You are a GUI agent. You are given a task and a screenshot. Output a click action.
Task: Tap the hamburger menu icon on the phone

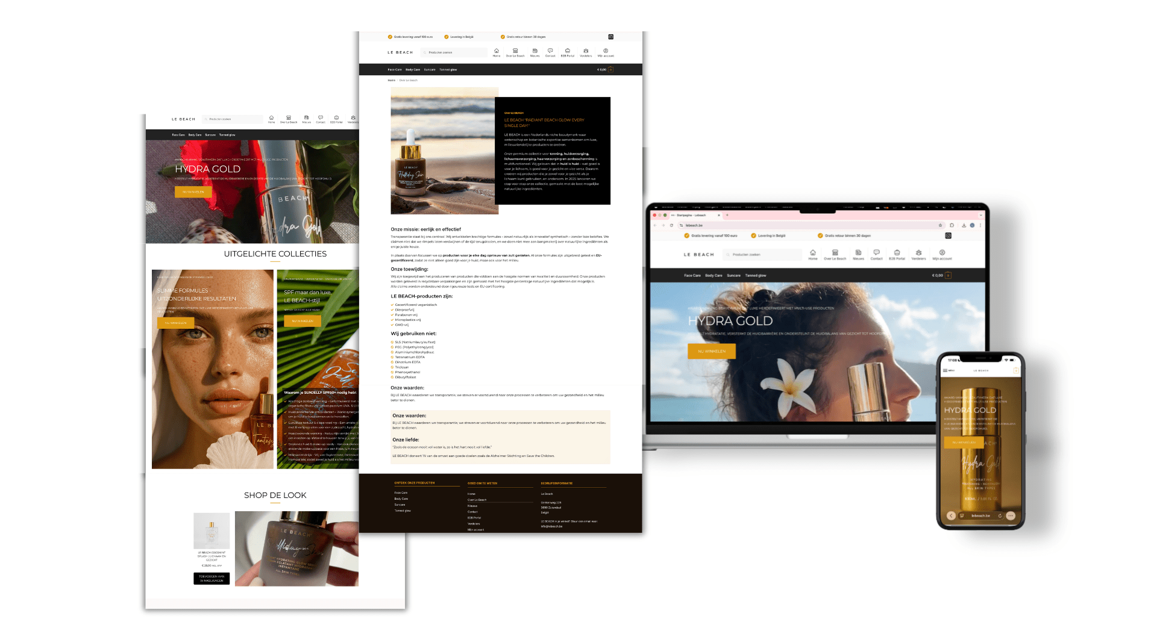[x=945, y=370]
